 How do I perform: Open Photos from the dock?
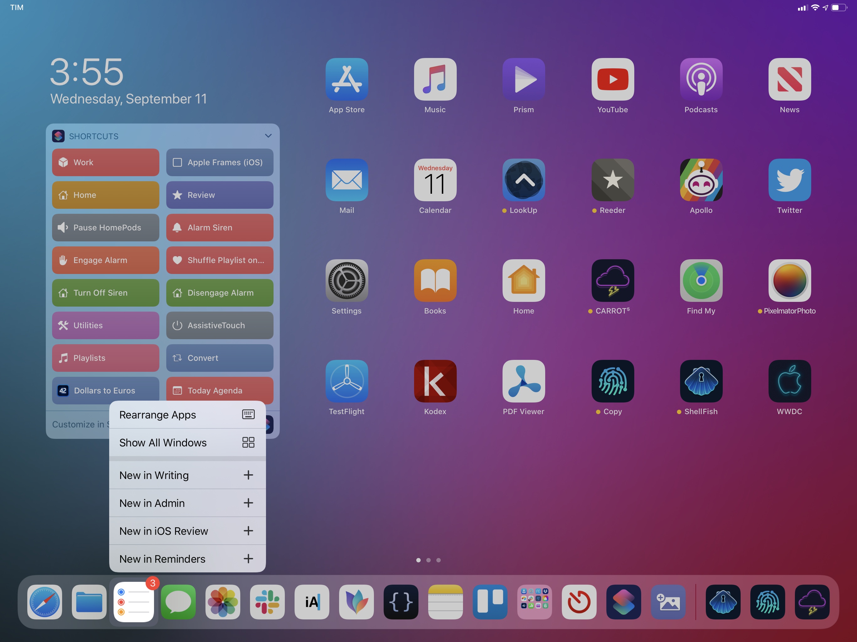(223, 602)
